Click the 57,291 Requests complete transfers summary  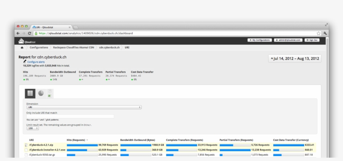point(90,76)
